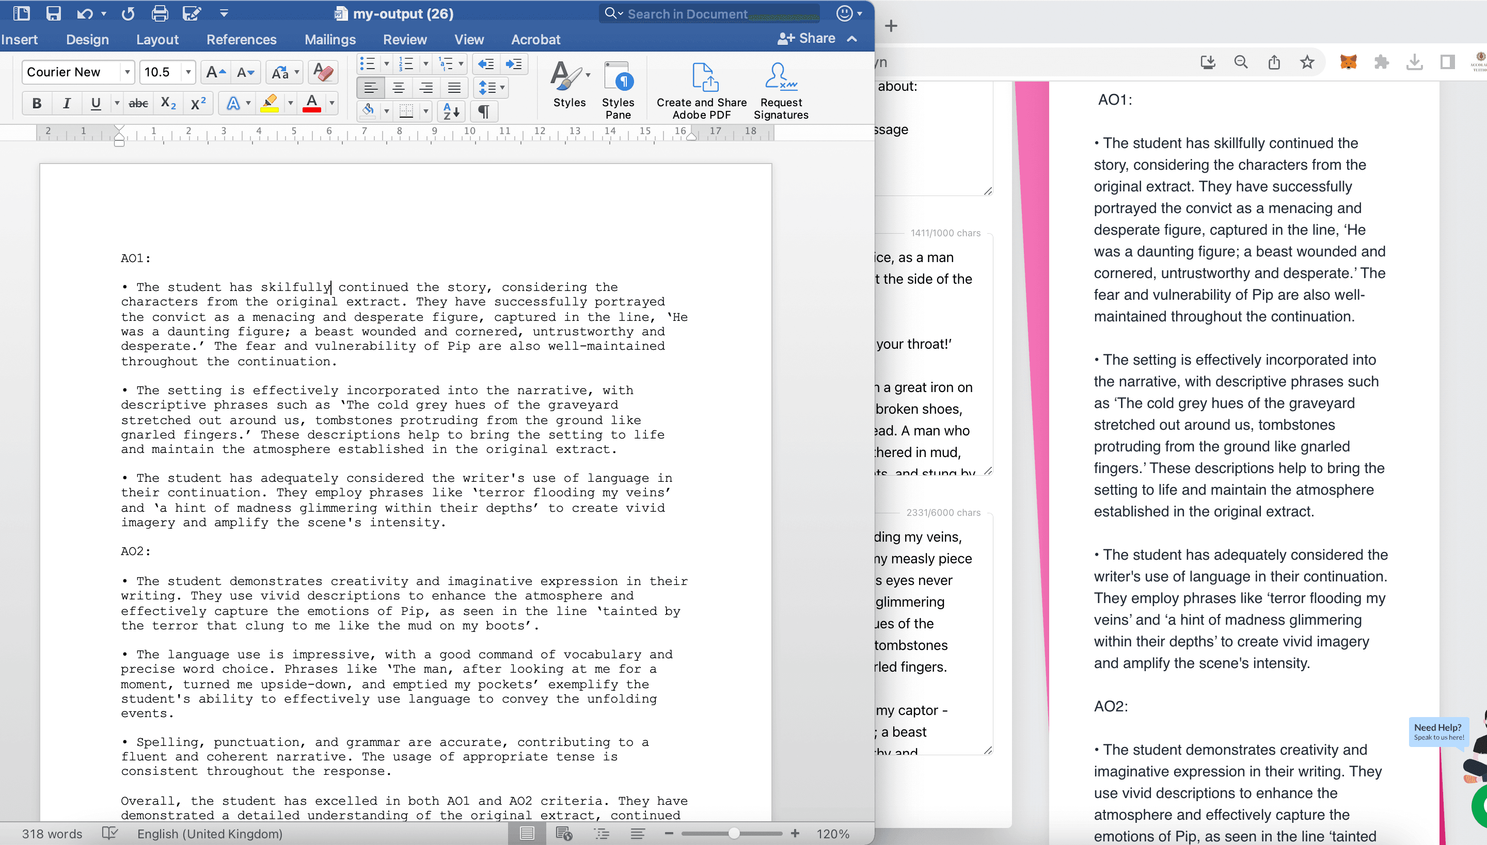
Task: Switch to Print Layout view in status bar
Action: [x=527, y=834]
